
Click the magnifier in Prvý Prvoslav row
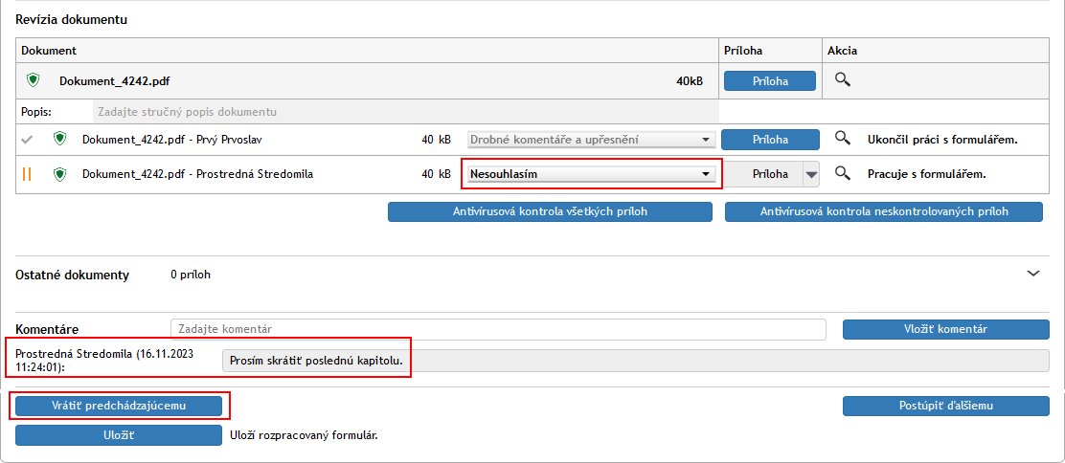[x=842, y=140]
